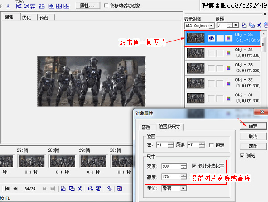Click the add frame icon in frame toolbar
Screen dimensions: 268x202
63,189
